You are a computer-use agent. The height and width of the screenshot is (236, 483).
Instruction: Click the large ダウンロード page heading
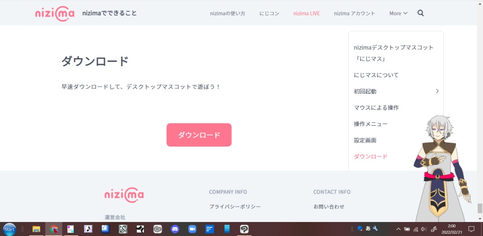pos(95,61)
